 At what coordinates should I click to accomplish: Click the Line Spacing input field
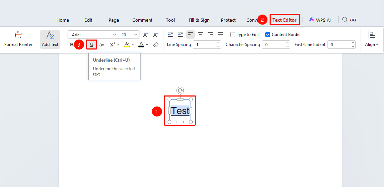click(207, 45)
